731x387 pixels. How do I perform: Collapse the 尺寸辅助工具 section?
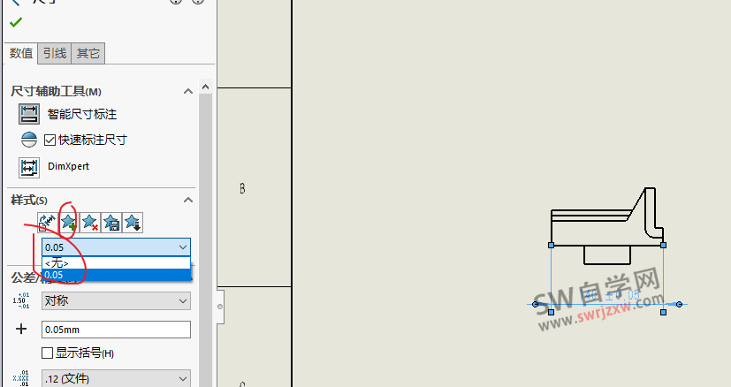188,91
